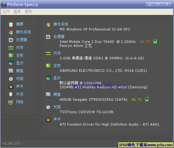Select 摘要 label in the sidebar

20,24
